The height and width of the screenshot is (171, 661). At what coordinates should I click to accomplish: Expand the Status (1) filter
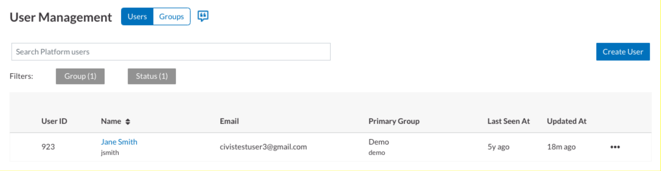pyautogui.click(x=152, y=76)
